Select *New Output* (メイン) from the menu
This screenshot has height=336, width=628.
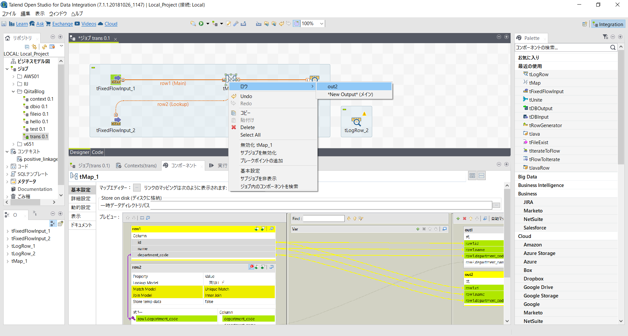[x=350, y=94]
